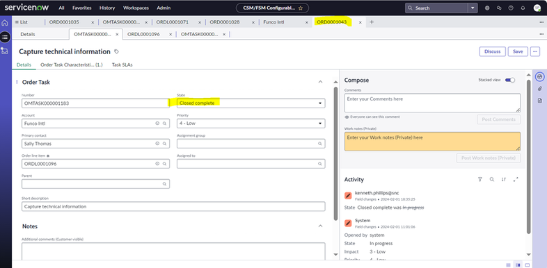Open the Order Task Characteristics tab
This screenshot has height=268, width=547.
point(72,65)
